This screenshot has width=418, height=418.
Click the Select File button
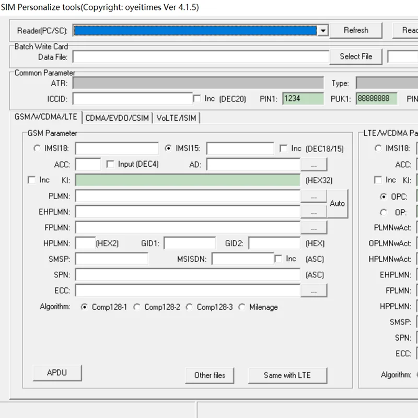356,56
